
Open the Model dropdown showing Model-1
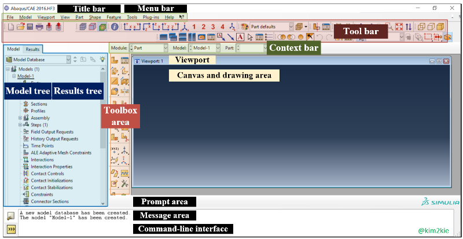coord(204,47)
